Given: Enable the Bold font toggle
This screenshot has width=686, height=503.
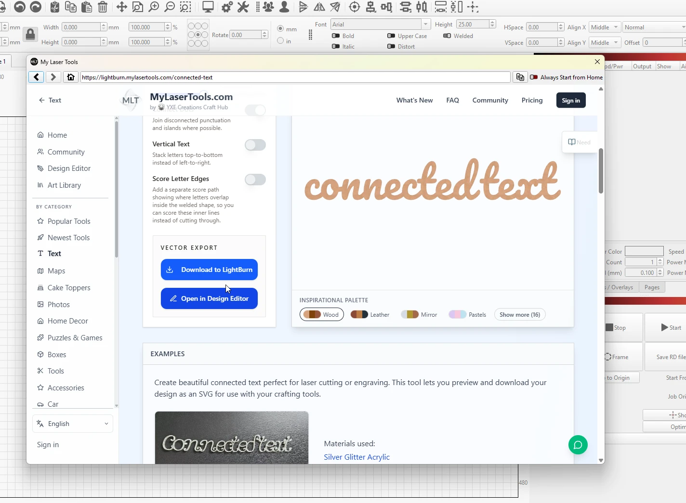Looking at the screenshot, I should pyautogui.click(x=336, y=36).
